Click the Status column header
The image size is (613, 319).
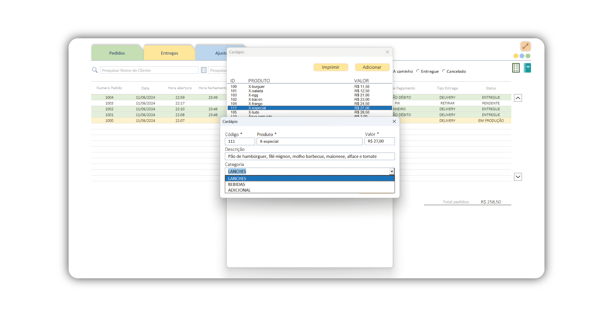(x=491, y=88)
